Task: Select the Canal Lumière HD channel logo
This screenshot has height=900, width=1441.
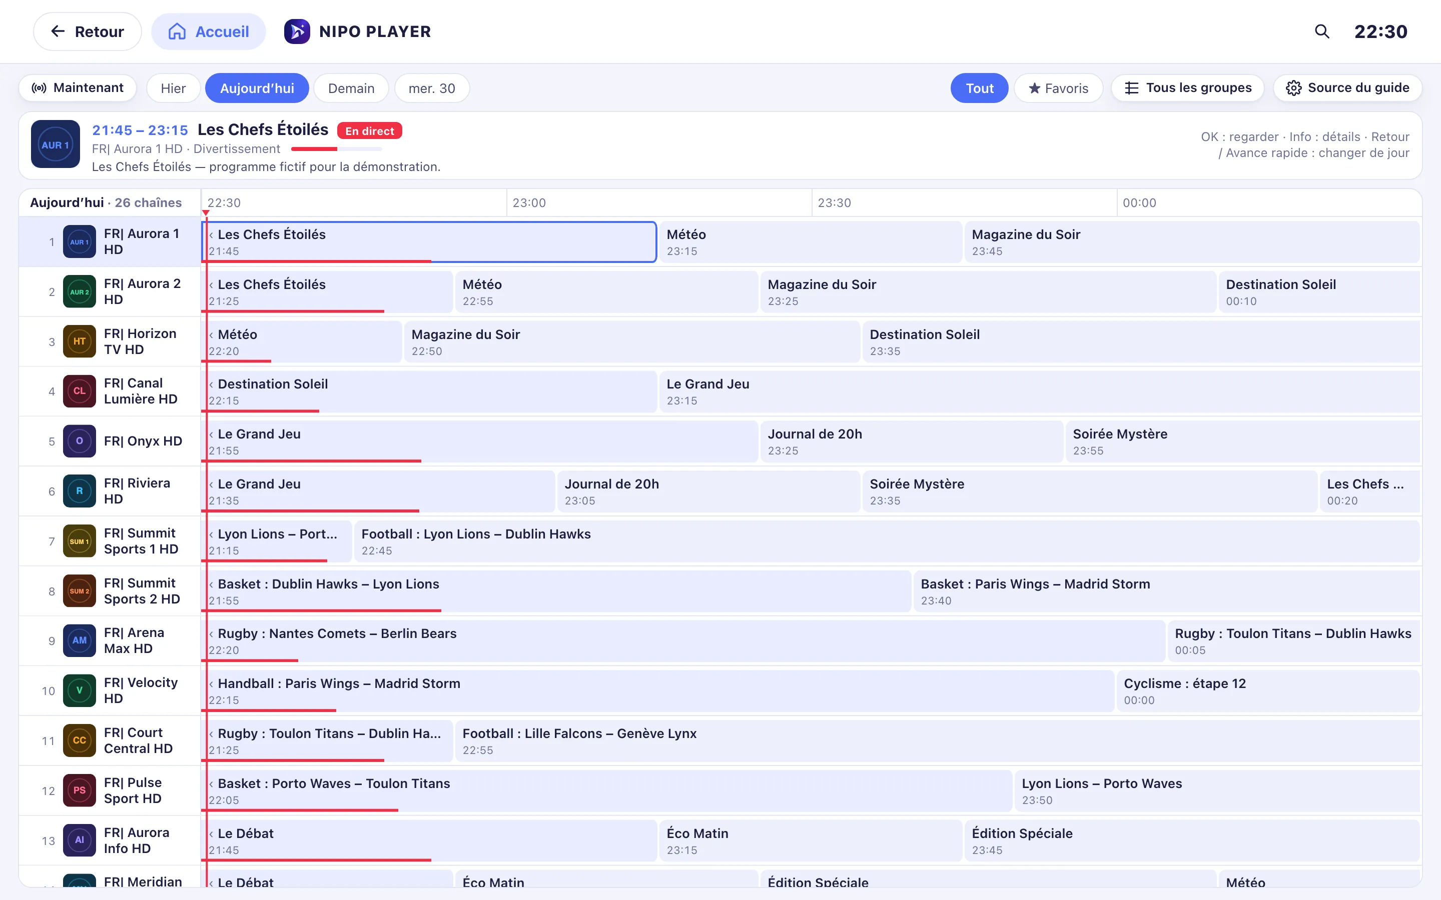Action: (x=79, y=391)
